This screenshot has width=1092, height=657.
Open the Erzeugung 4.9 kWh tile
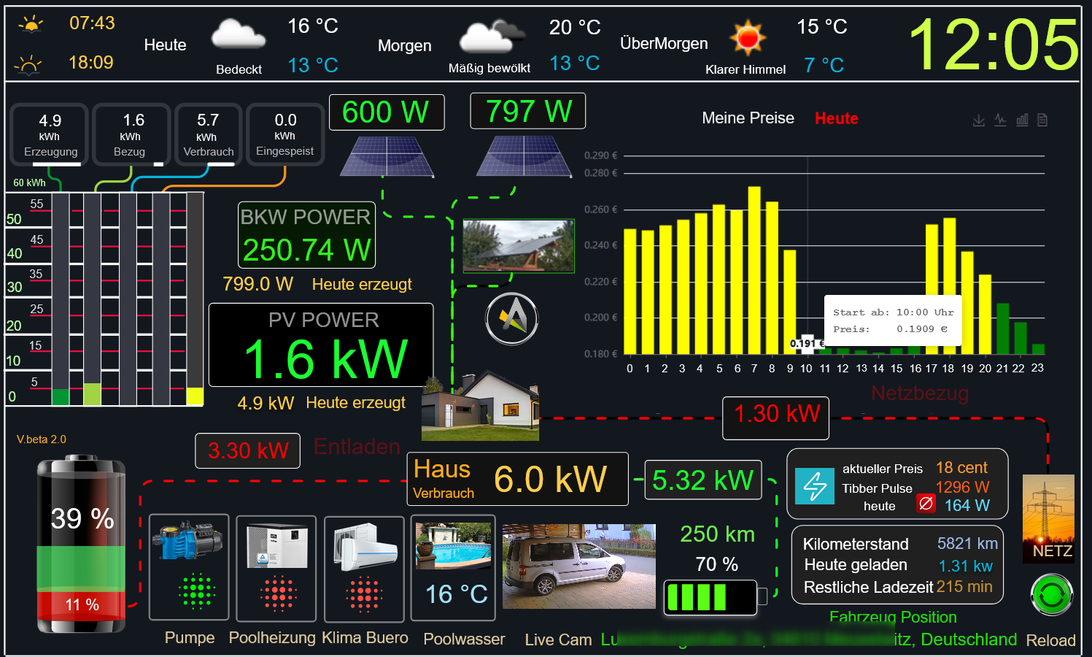coord(50,134)
